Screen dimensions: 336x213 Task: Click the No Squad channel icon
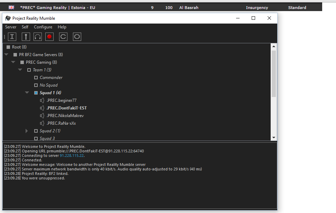pyautogui.click(x=36, y=85)
